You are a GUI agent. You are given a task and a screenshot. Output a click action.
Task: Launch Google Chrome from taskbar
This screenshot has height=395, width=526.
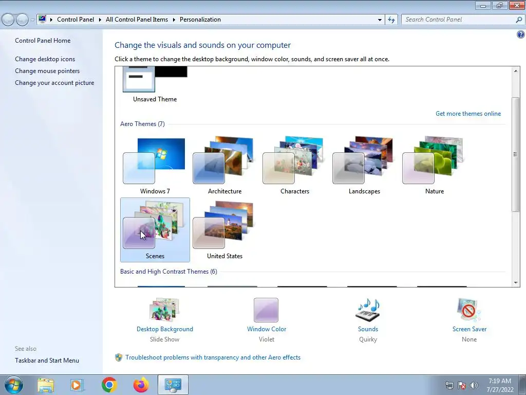point(109,385)
